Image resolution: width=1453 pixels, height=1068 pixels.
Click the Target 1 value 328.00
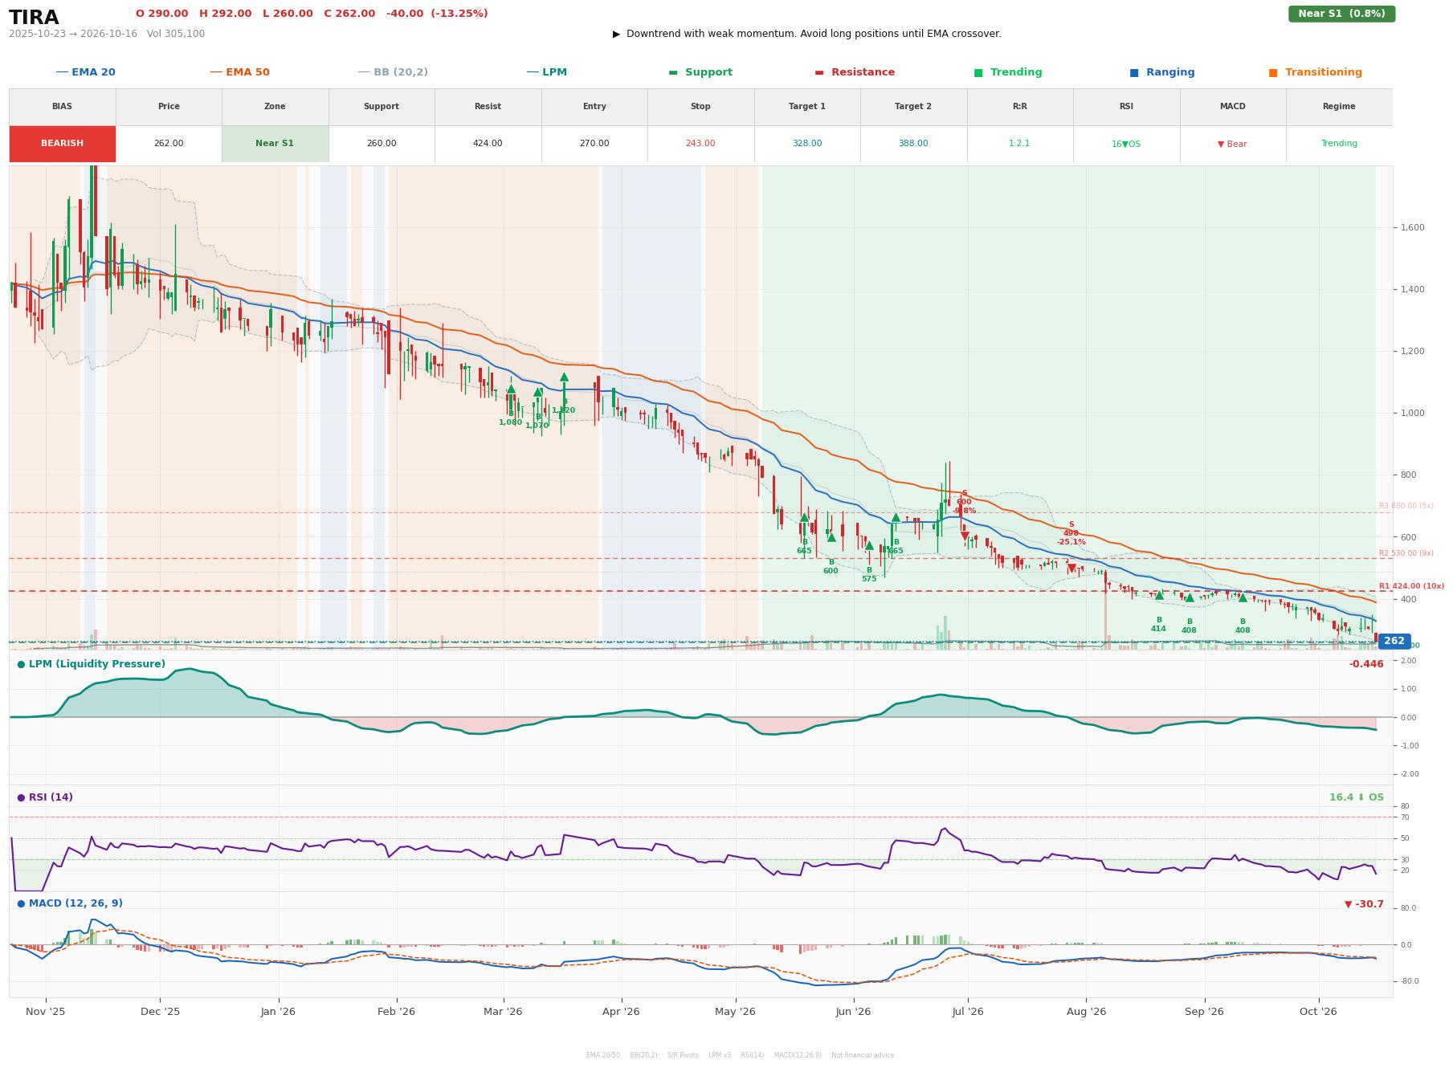[x=806, y=144]
